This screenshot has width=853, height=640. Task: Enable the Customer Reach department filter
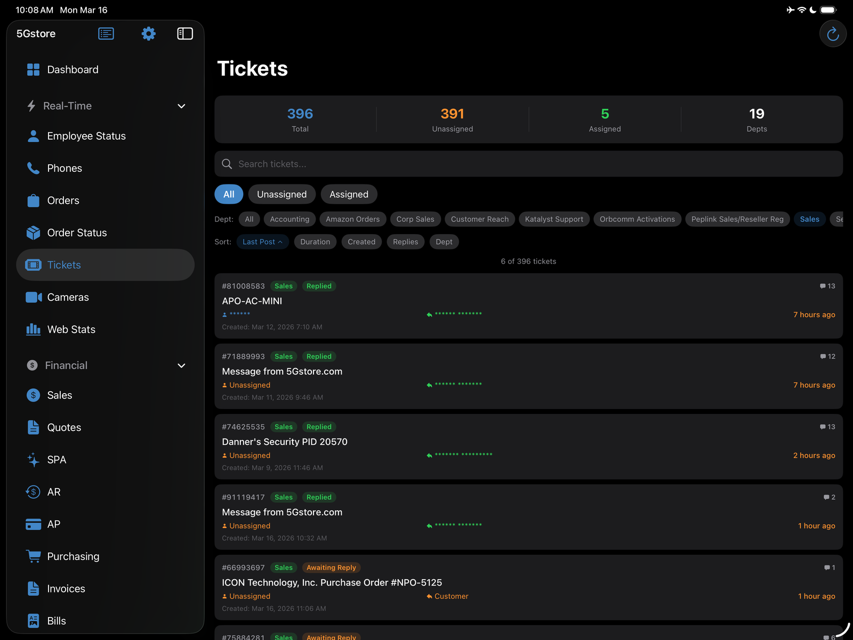point(479,219)
